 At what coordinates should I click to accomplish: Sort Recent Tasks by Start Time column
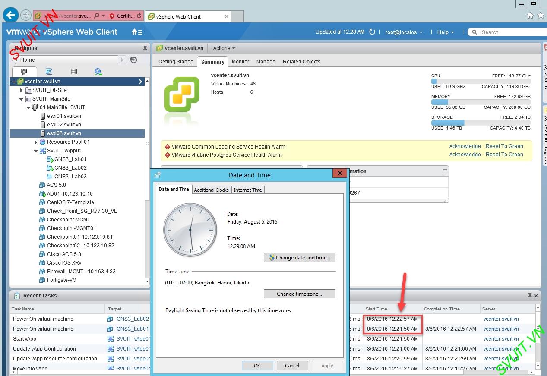tap(392, 309)
